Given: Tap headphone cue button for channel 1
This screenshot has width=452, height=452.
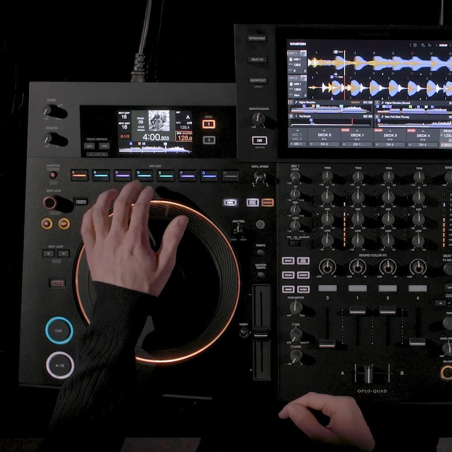Looking at the screenshot, I should click(x=358, y=288).
